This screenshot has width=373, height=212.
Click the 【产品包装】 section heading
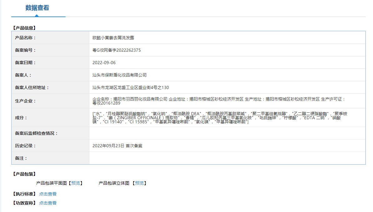(x=24, y=174)
